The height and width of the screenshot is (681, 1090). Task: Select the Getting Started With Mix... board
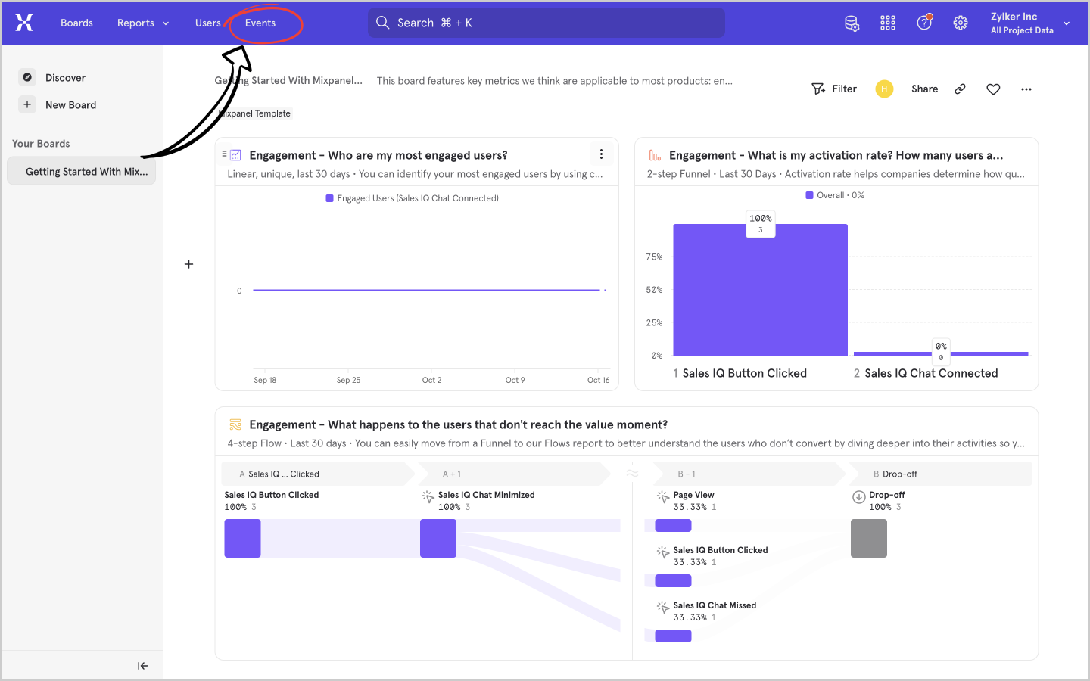point(82,171)
